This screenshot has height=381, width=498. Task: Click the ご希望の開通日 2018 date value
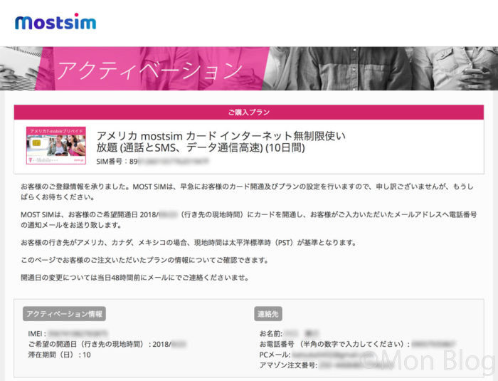click(169, 344)
